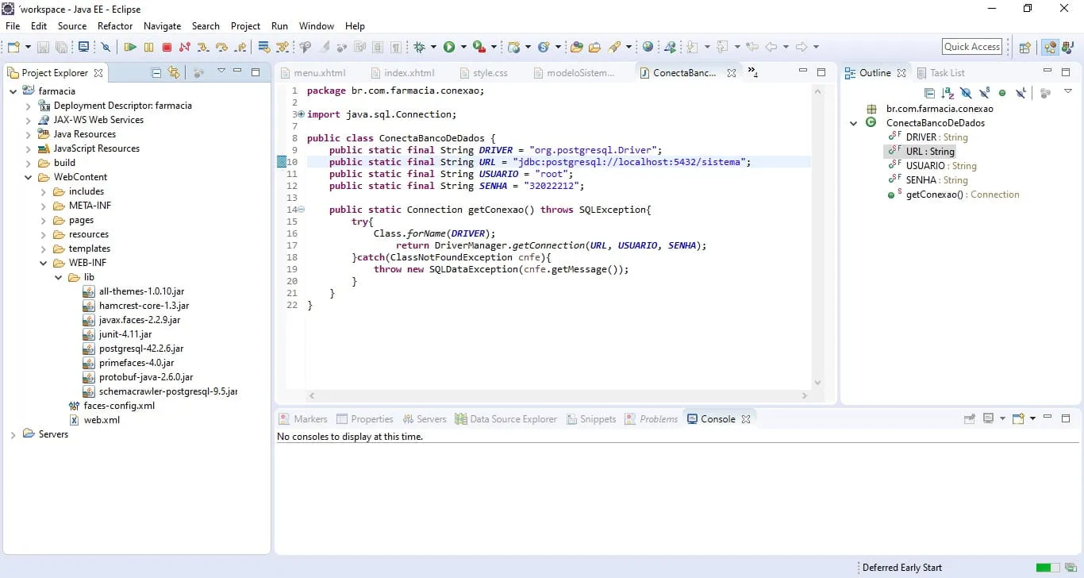The width and height of the screenshot is (1084, 578).
Task: Click the Debug bug icon
Action: click(420, 48)
